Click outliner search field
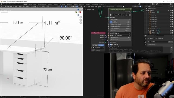174x98 pixels. pos(158,7)
